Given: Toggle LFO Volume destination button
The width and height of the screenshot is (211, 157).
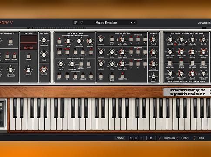Looking at the screenshot, I should (83, 52).
